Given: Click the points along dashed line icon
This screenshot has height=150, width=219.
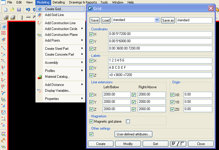Looking at the screenshot, I should 4,74.
